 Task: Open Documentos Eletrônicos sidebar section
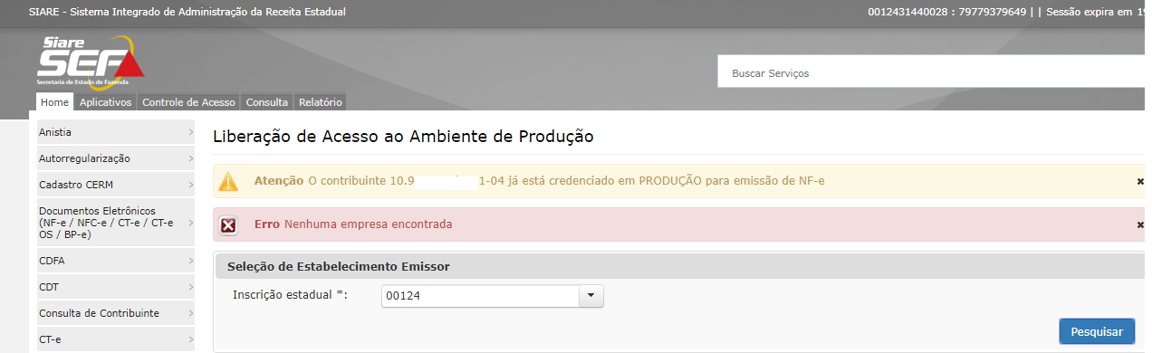tap(116, 223)
